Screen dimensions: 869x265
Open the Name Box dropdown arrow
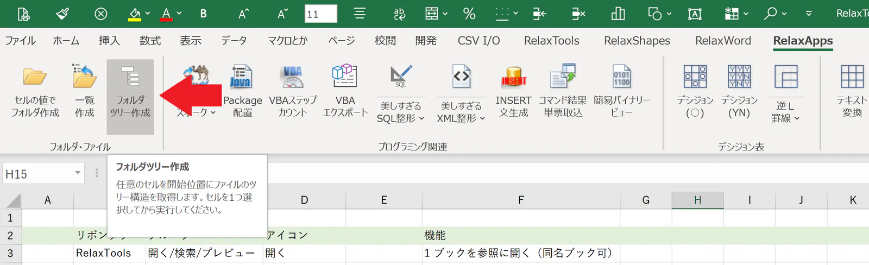(78, 173)
